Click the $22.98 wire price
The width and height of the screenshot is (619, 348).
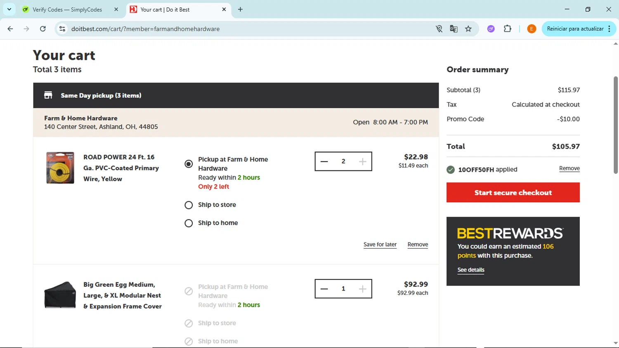pyautogui.click(x=416, y=157)
